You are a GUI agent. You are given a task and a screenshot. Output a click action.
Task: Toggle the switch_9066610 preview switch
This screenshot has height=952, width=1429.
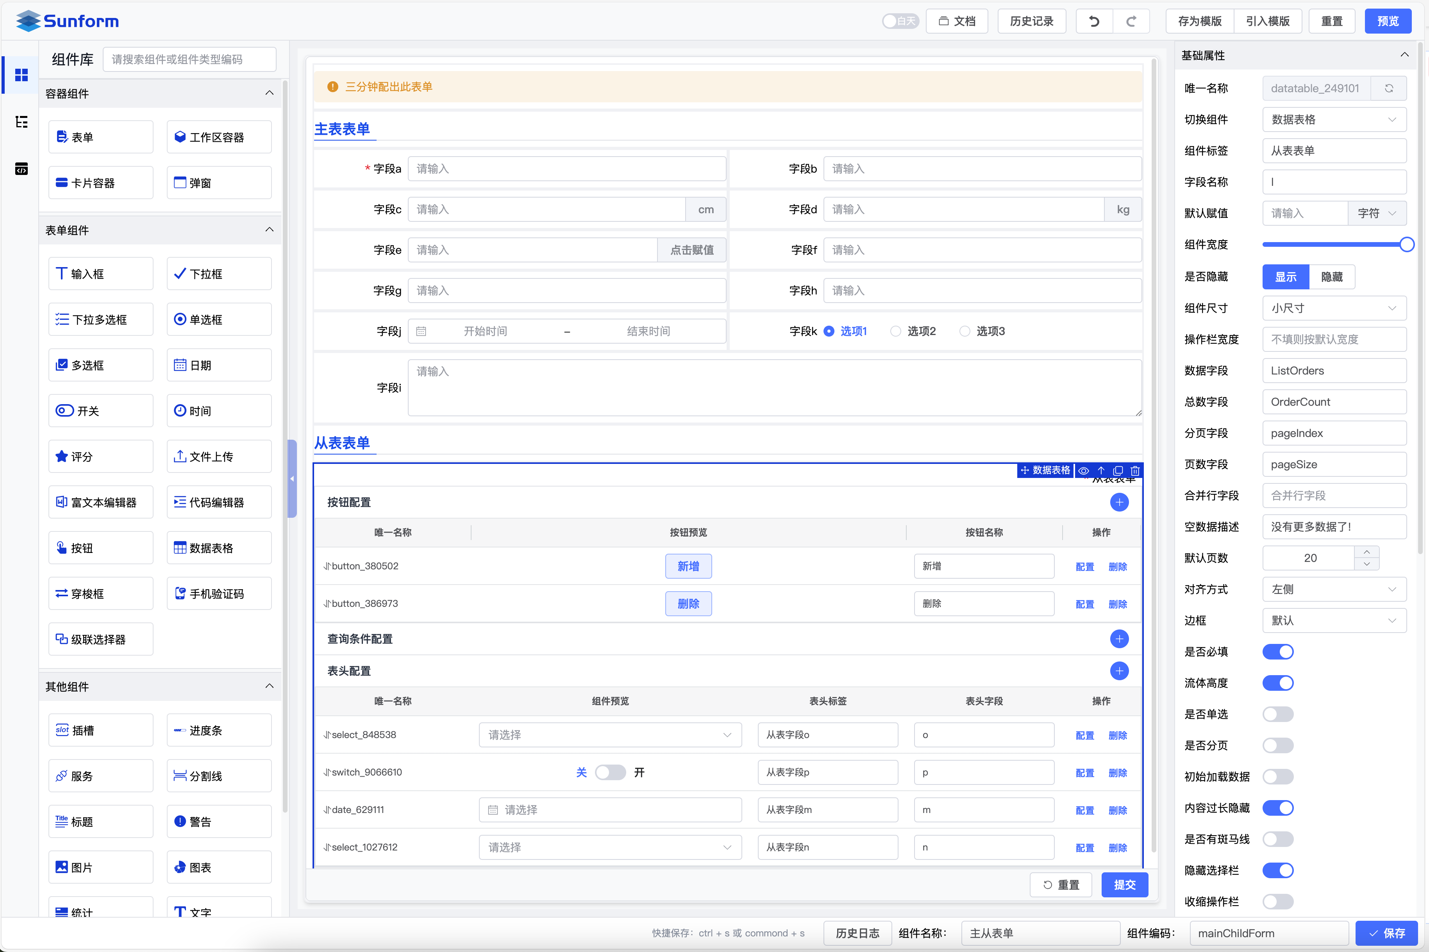tap(610, 772)
